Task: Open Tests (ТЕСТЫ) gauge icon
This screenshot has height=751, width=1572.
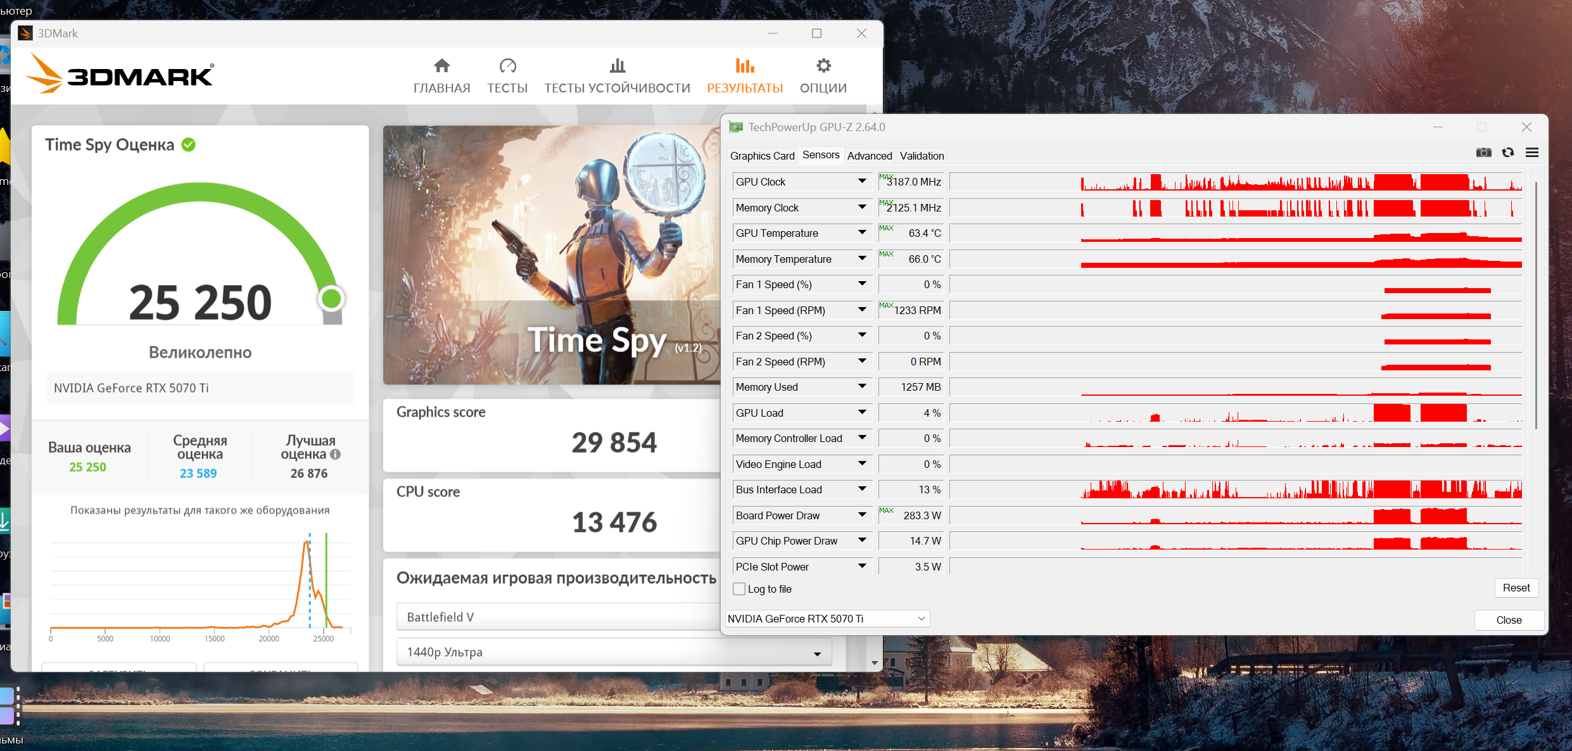Action: click(x=507, y=66)
